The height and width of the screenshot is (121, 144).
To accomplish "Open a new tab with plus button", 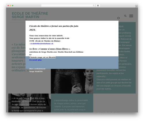I will click(137, 6).
